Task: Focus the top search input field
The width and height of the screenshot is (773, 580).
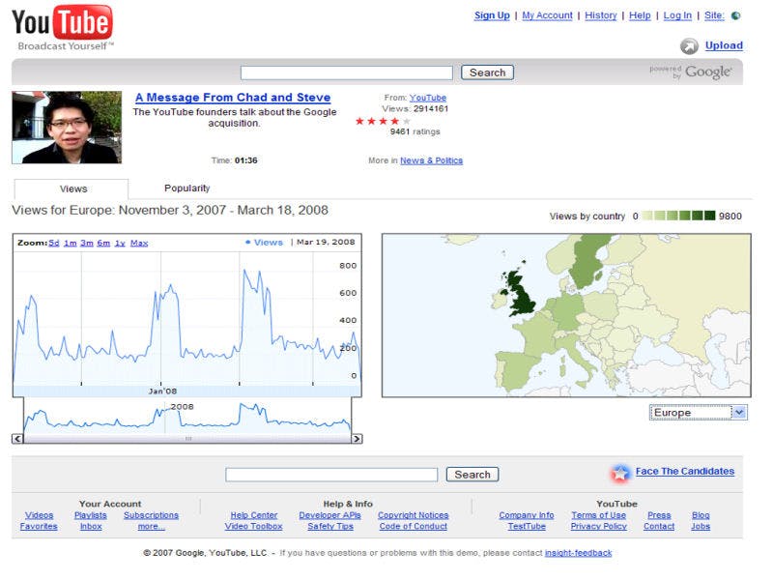Action: tap(347, 73)
